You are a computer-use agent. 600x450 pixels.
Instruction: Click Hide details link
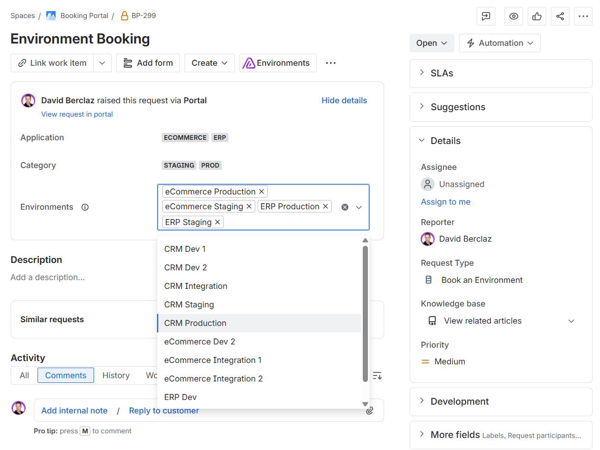(344, 100)
